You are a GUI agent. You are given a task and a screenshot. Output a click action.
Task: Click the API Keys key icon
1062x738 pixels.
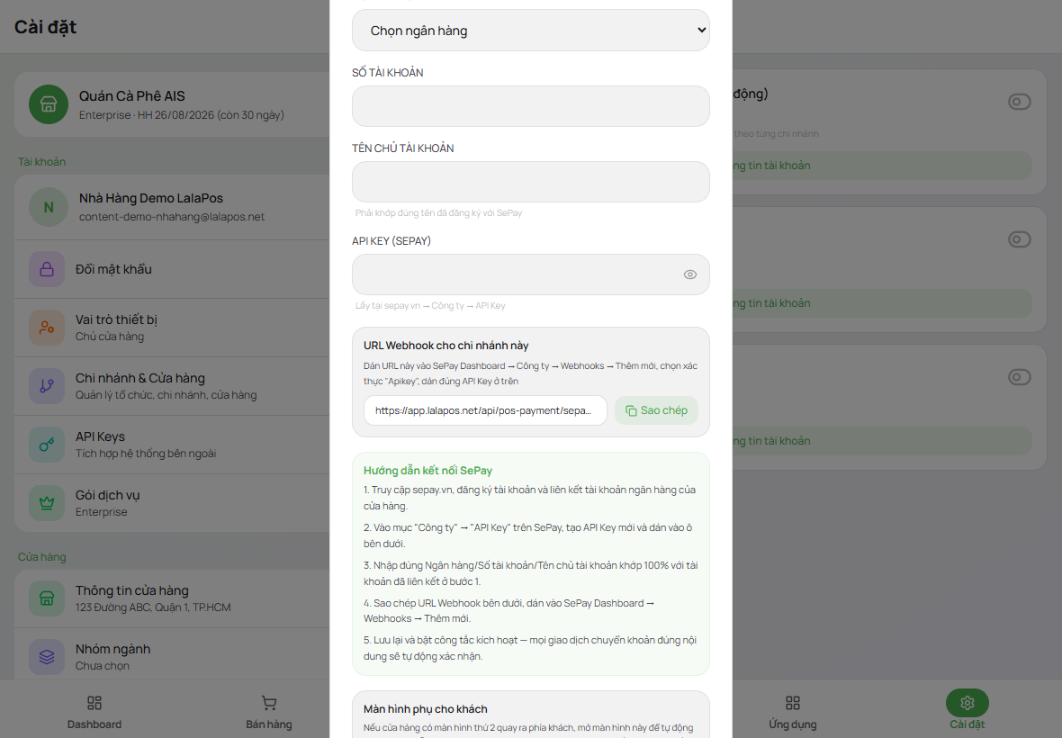coord(47,445)
